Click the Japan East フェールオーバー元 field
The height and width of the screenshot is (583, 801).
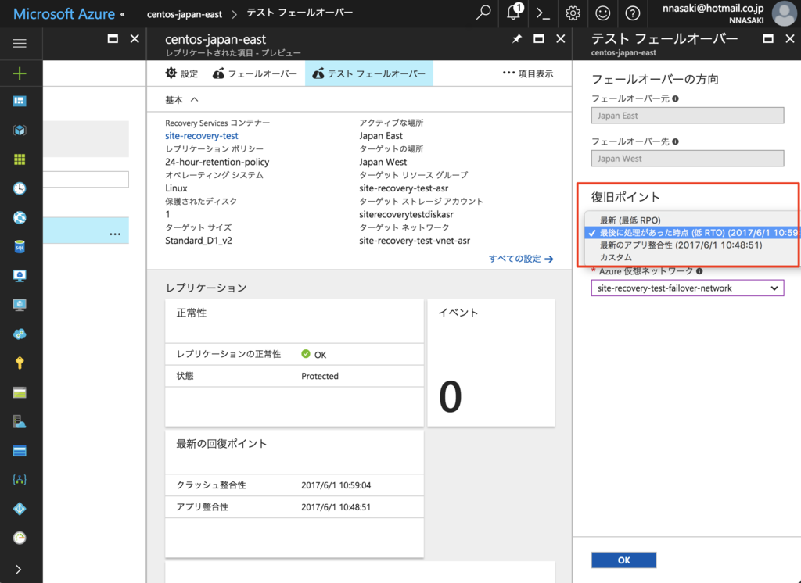coord(687,116)
